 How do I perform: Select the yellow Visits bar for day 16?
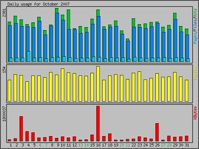click(x=98, y=84)
